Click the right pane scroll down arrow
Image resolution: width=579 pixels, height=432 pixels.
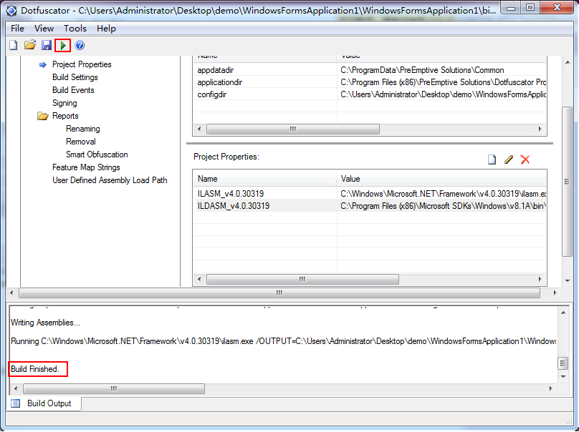pyautogui.click(x=568, y=280)
